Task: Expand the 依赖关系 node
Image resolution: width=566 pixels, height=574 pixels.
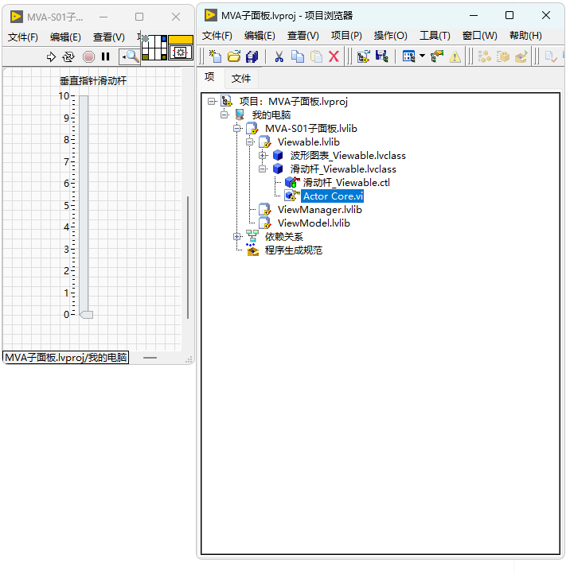Action: click(237, 237)
